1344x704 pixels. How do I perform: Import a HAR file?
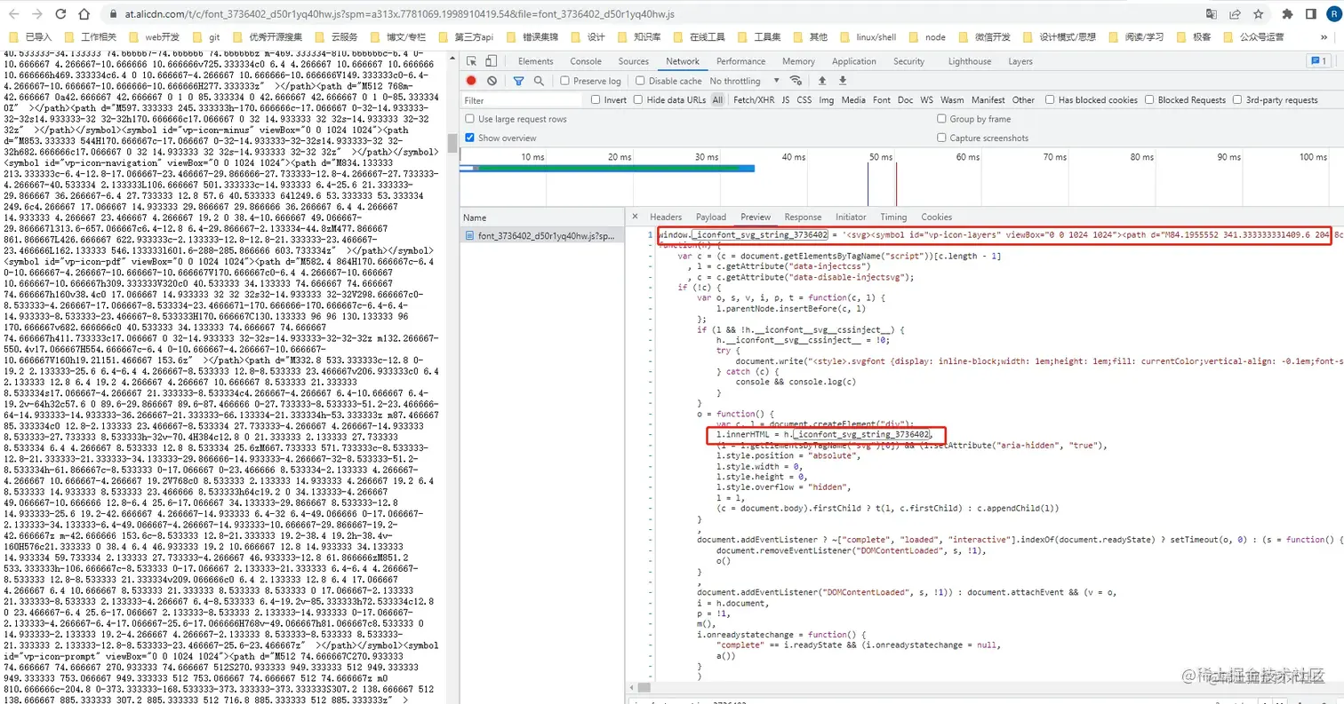(x=822, y=81)
